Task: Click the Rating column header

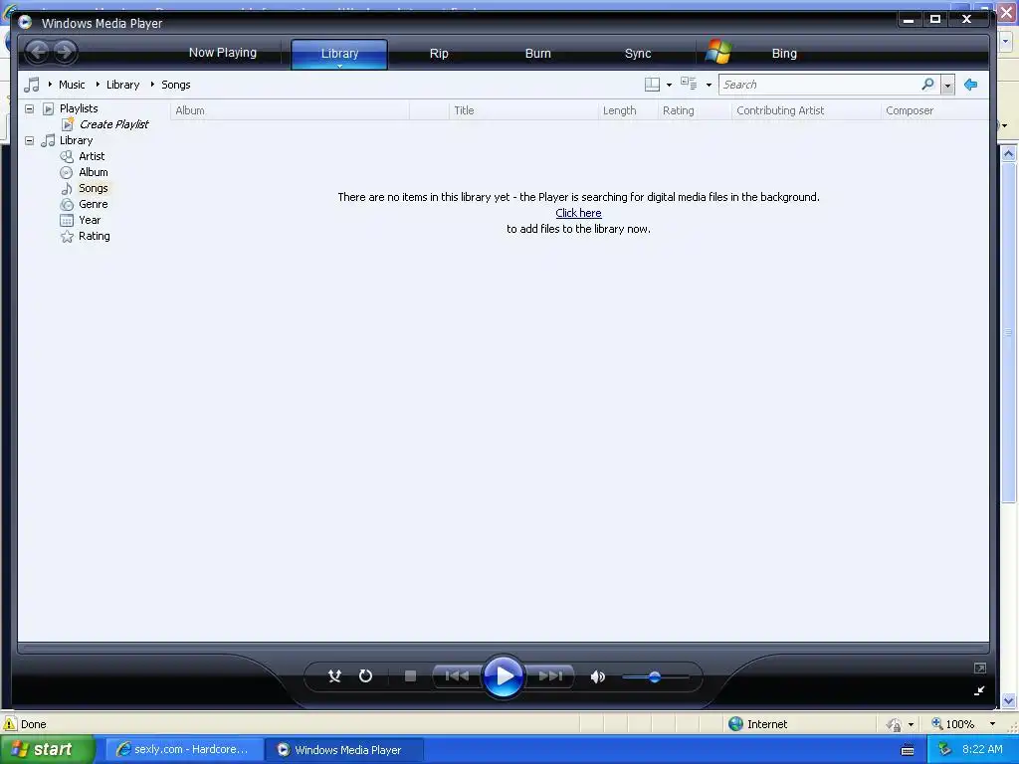Action: 695,110
